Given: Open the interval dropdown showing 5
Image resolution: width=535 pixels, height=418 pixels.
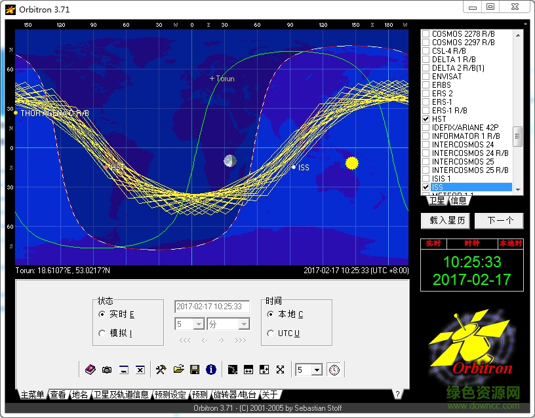Looking at the screenshot, I should [308, 370].
